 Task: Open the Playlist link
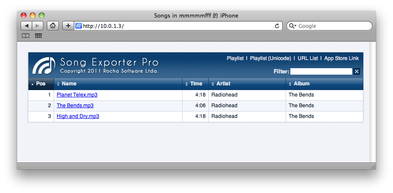click(235, 58)
